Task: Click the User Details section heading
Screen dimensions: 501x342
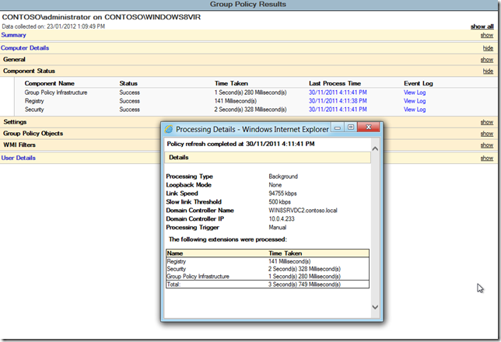Action: 18,158
